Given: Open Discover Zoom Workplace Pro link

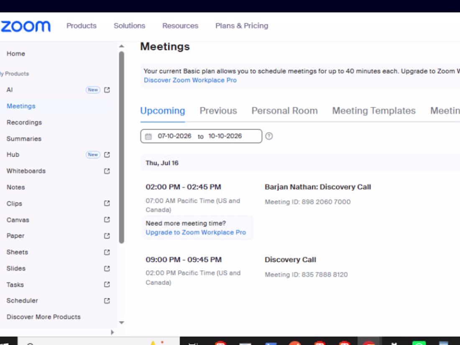Looking at the screenshot, I should click(190, 80).
